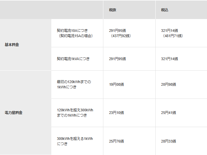
Task: Select the 電力量料金 row header cell
Action: click(x=14, y=113)
